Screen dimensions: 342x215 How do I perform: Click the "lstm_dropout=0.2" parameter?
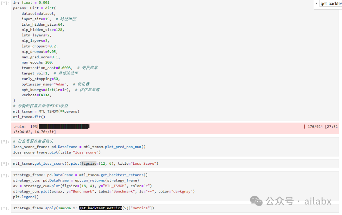[39, 46]
